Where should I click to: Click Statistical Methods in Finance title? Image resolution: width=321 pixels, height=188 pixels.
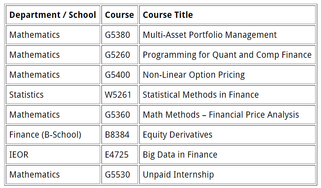point(200,95)
